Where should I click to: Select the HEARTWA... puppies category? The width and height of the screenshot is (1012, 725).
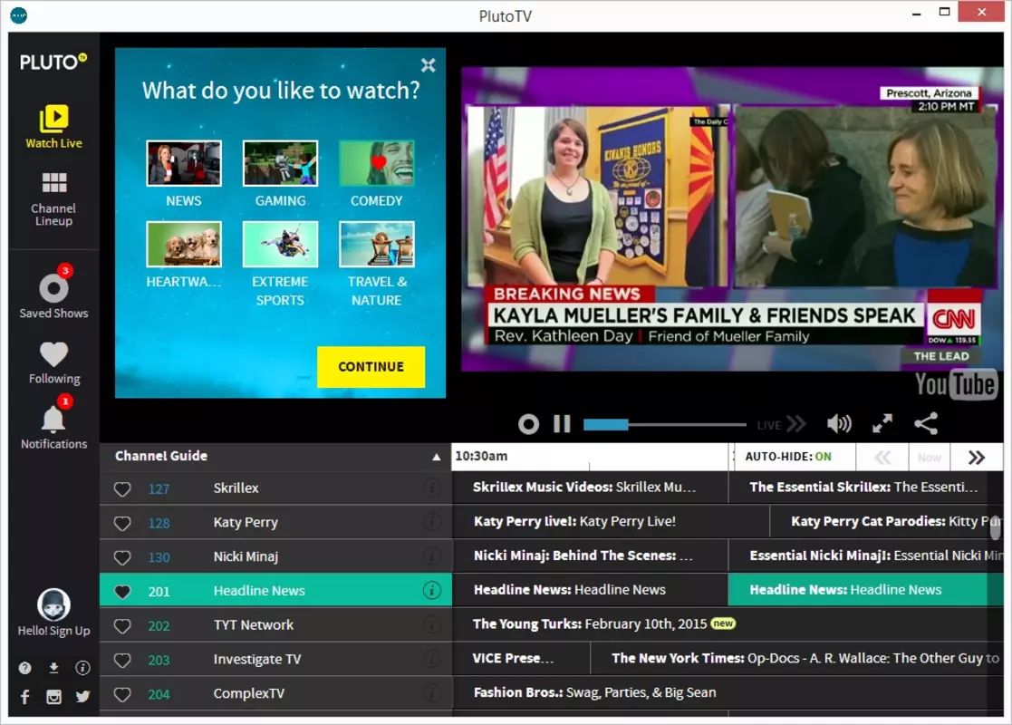point(184,244)
